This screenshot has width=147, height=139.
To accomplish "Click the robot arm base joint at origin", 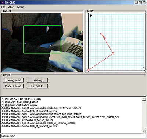I will 88,70.
